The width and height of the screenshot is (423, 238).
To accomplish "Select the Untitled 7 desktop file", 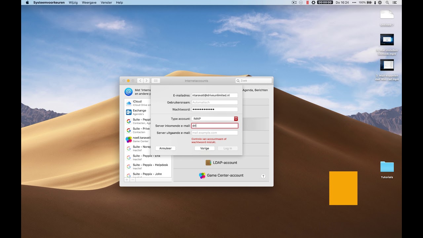I will click(x=387, y=18).
